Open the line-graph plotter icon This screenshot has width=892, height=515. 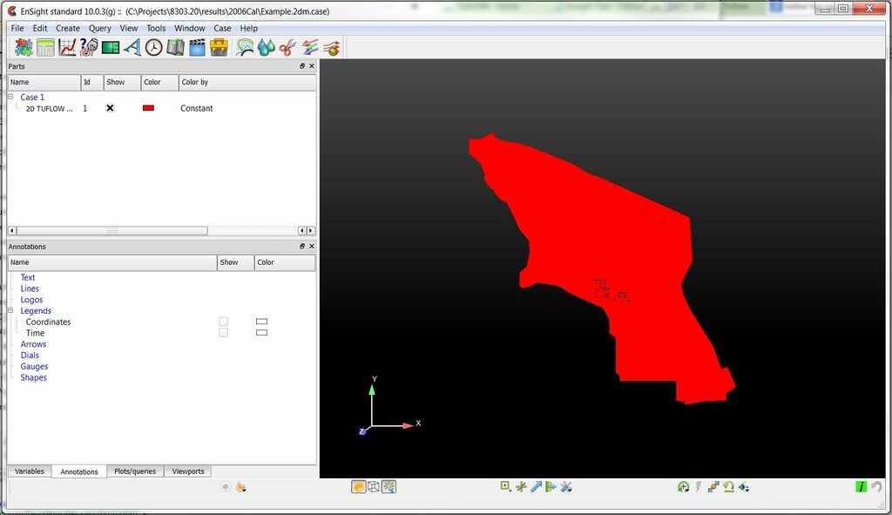click(x=67, y=47)
